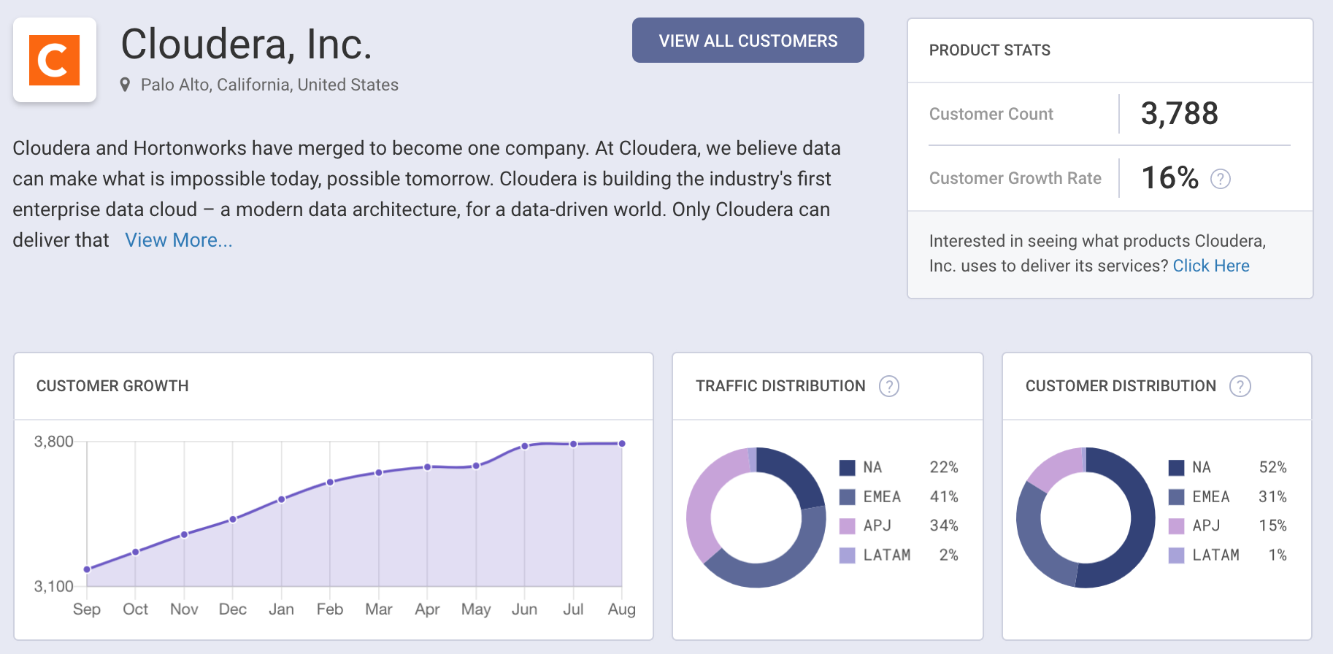Click the Product Stats heading
The image size is (1333, 654).
coord(990,50)
